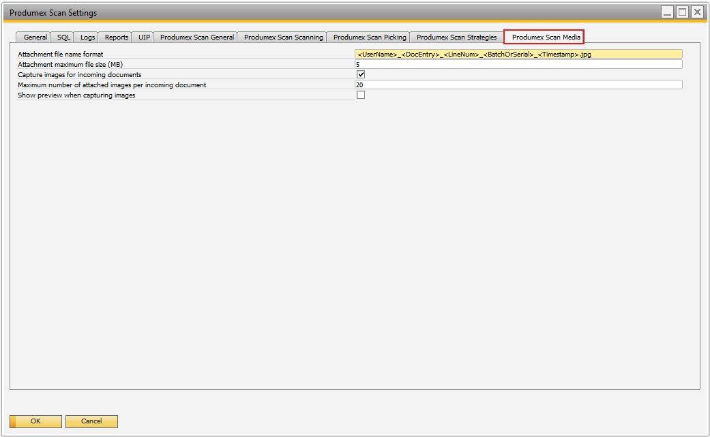
Task: Switch to the SQL tab
Action: click(x=63, y=37)
